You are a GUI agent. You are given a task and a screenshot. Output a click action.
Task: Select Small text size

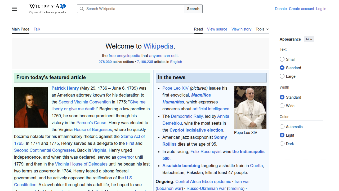(x=282, y=59)
